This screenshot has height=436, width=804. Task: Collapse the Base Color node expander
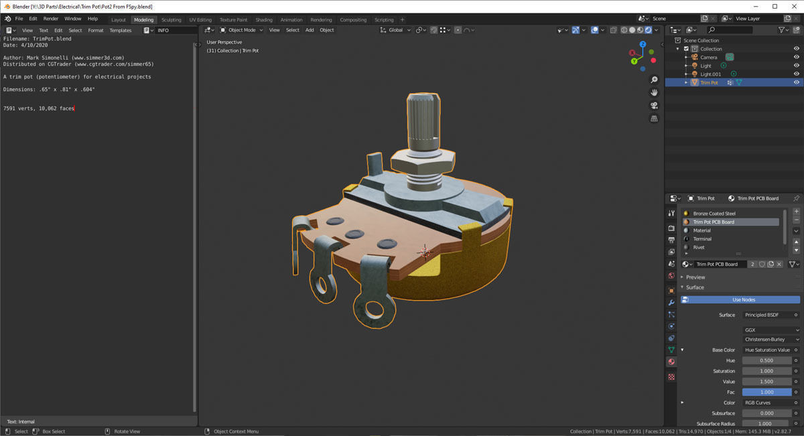pyautogui.click(x=683, y=350)
